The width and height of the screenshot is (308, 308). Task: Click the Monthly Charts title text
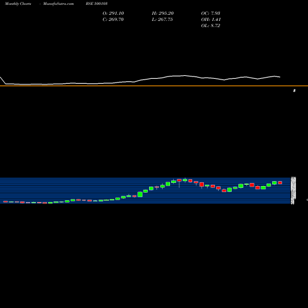coord(18,4)
